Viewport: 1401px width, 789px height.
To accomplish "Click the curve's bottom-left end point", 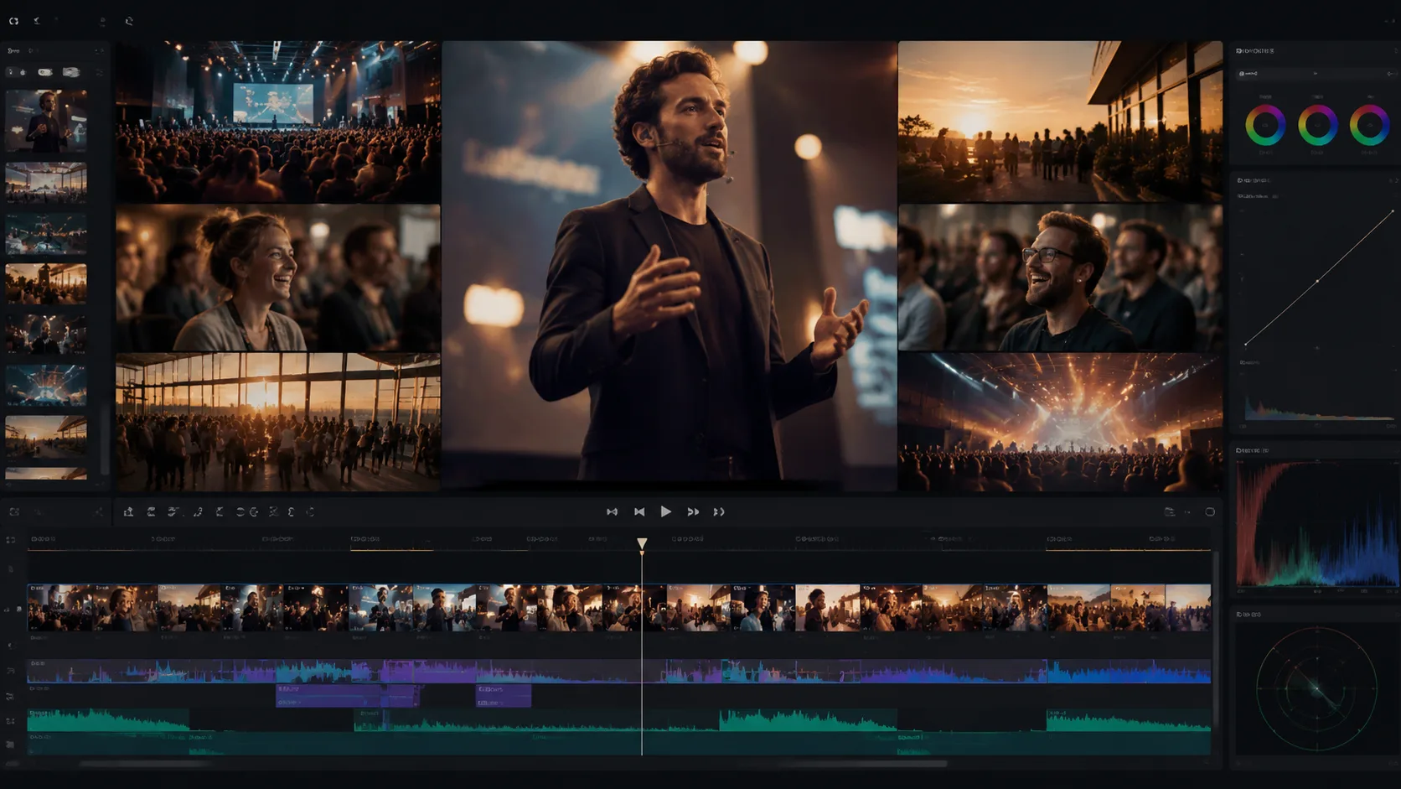I will 1246,344.
